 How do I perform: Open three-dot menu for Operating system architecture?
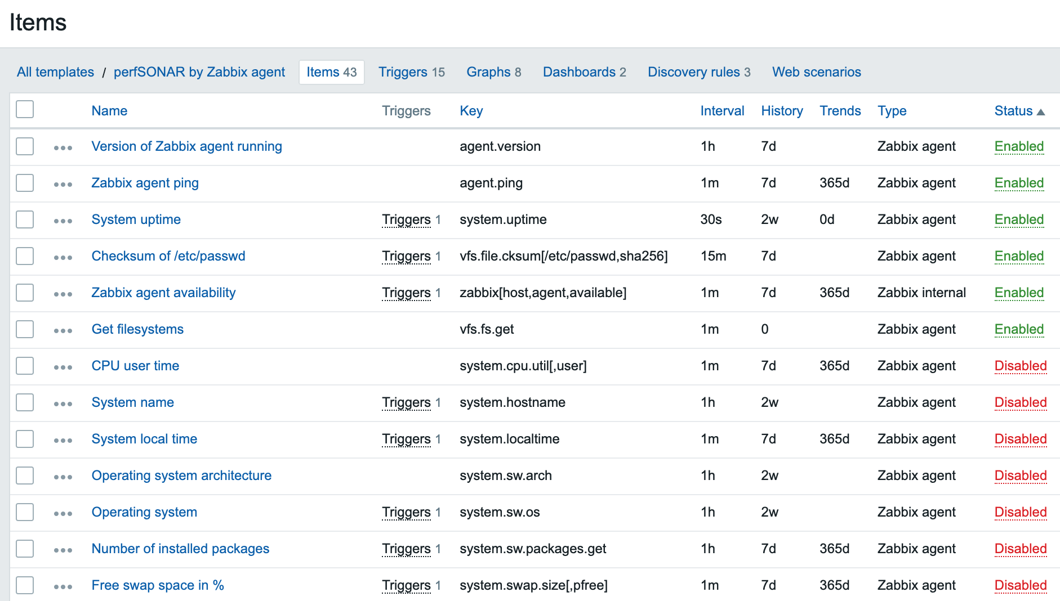click(63, 477)
